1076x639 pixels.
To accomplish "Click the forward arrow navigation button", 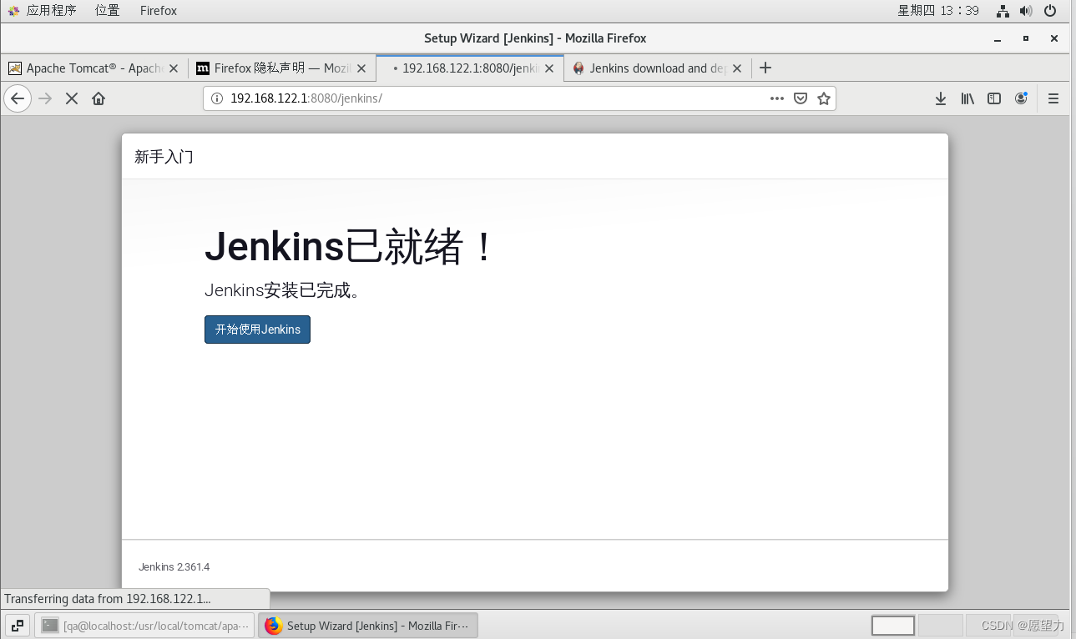I will [x=46, y=98].
